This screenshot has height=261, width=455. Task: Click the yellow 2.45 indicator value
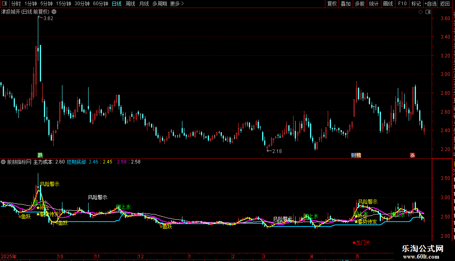tap(108, 162)
